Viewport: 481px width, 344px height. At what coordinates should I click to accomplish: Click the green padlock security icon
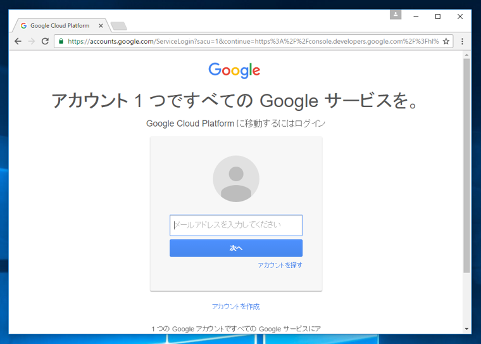click(x=61, y=41)
